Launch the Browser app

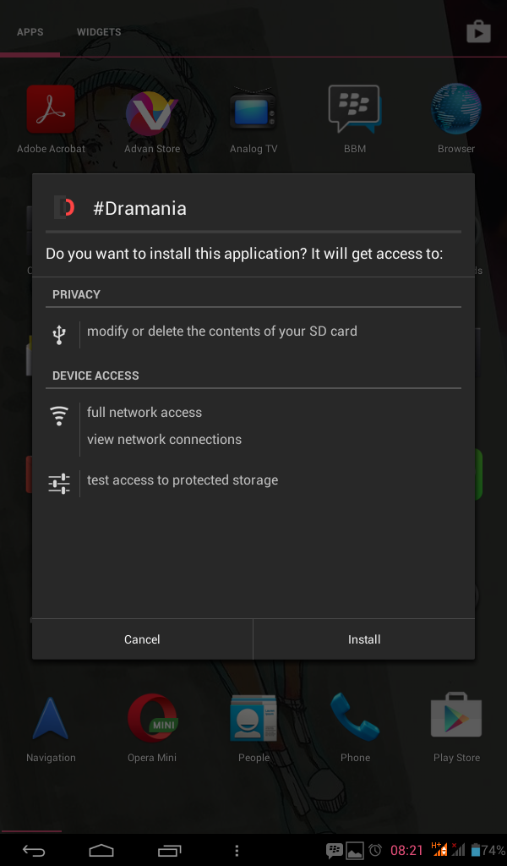[x=456, y=112]
